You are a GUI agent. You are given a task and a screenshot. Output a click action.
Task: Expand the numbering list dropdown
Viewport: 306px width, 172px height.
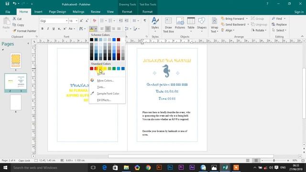point(114,21)
